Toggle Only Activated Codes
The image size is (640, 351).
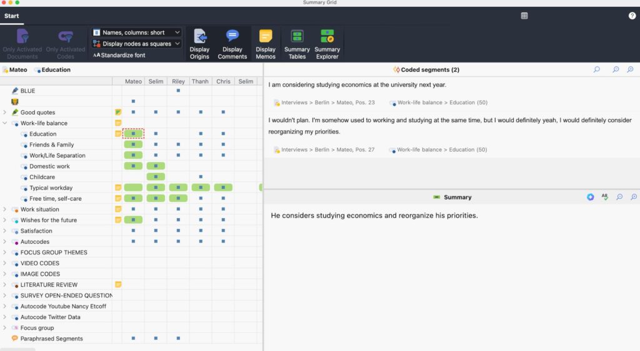[x=65, y=44]
